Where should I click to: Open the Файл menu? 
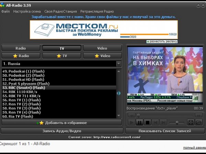tap(5, 12)
